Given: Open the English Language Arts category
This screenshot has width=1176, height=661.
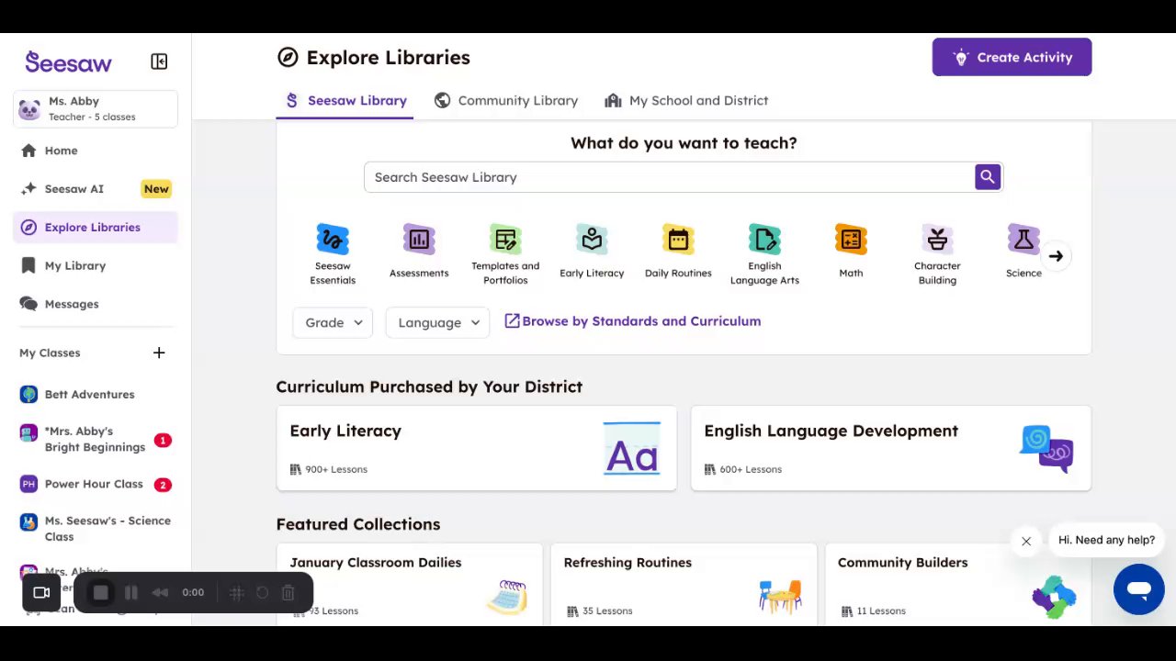Looking at the screenshot, I should tap(764, 254).
